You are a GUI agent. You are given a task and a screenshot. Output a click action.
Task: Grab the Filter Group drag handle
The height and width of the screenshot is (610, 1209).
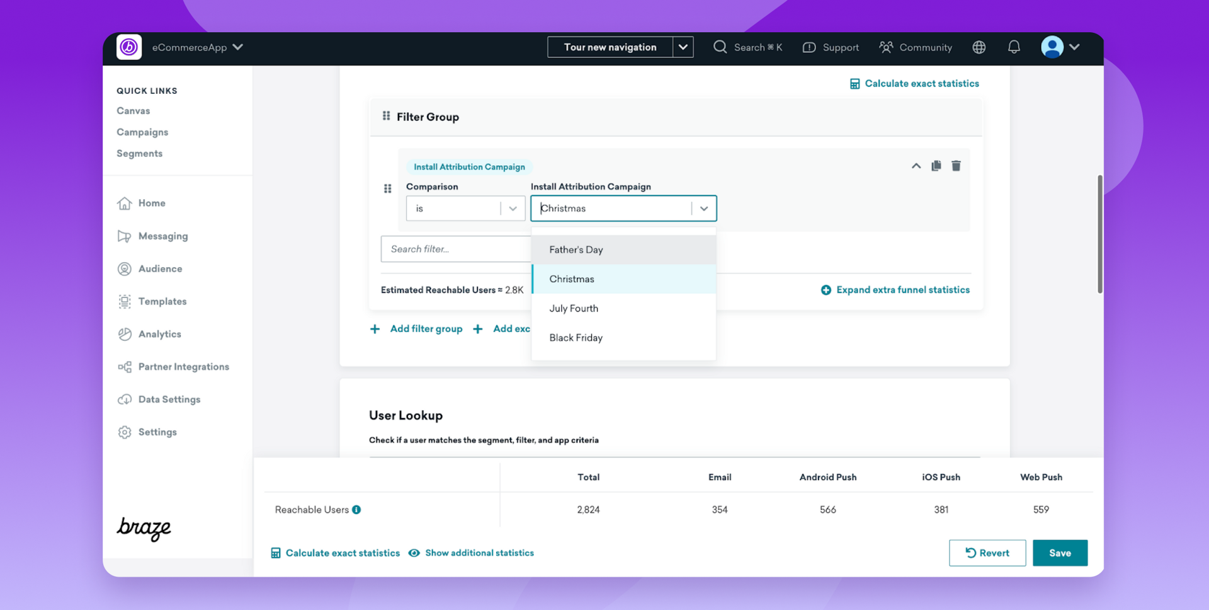[x=386, y=117]
